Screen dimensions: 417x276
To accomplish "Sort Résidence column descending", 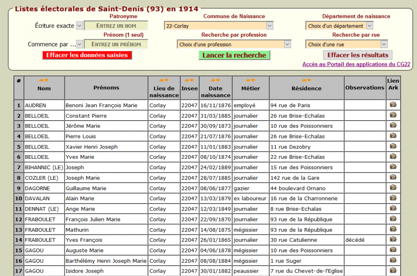I will tap(309, 80).
